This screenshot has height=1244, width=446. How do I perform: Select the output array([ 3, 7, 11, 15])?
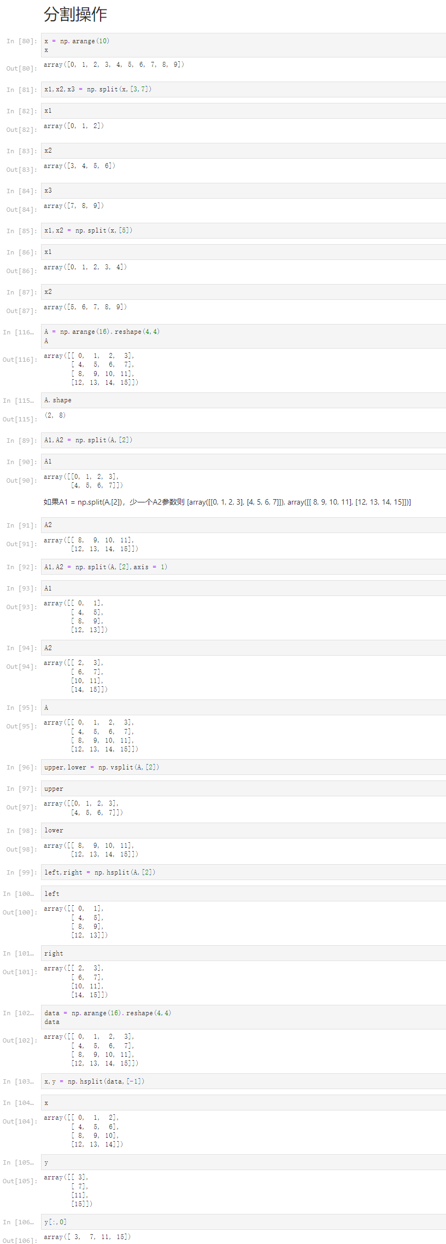point(87,1237)
